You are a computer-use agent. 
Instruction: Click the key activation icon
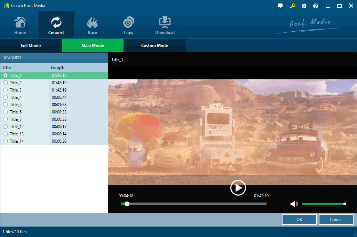[293, 6]
